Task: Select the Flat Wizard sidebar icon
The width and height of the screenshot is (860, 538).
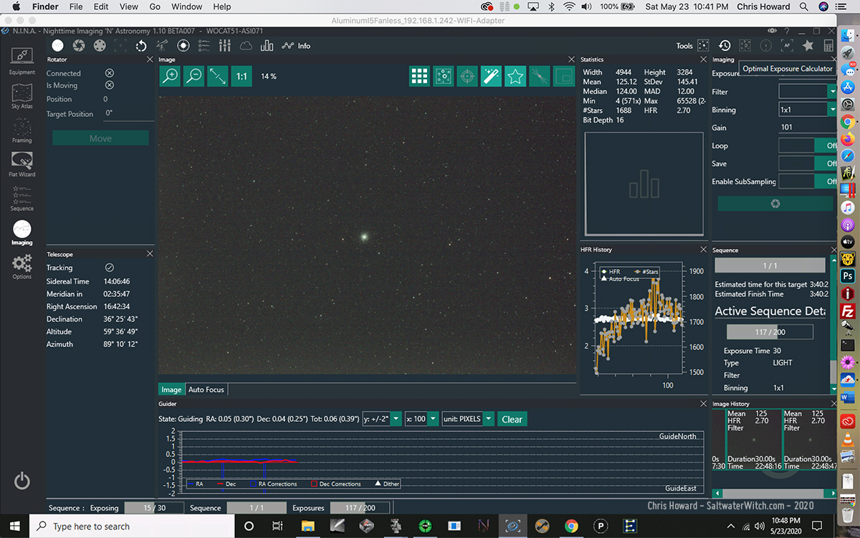Action: point(21,164)
